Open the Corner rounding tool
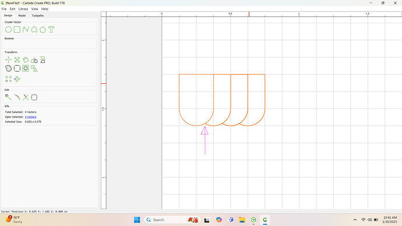402x226 pixels. (x=17, y=68)
